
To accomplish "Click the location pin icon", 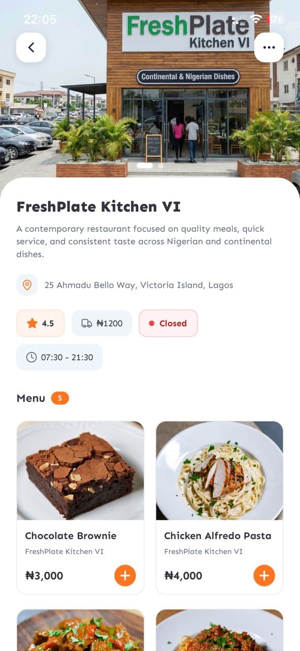I will 27,285.
